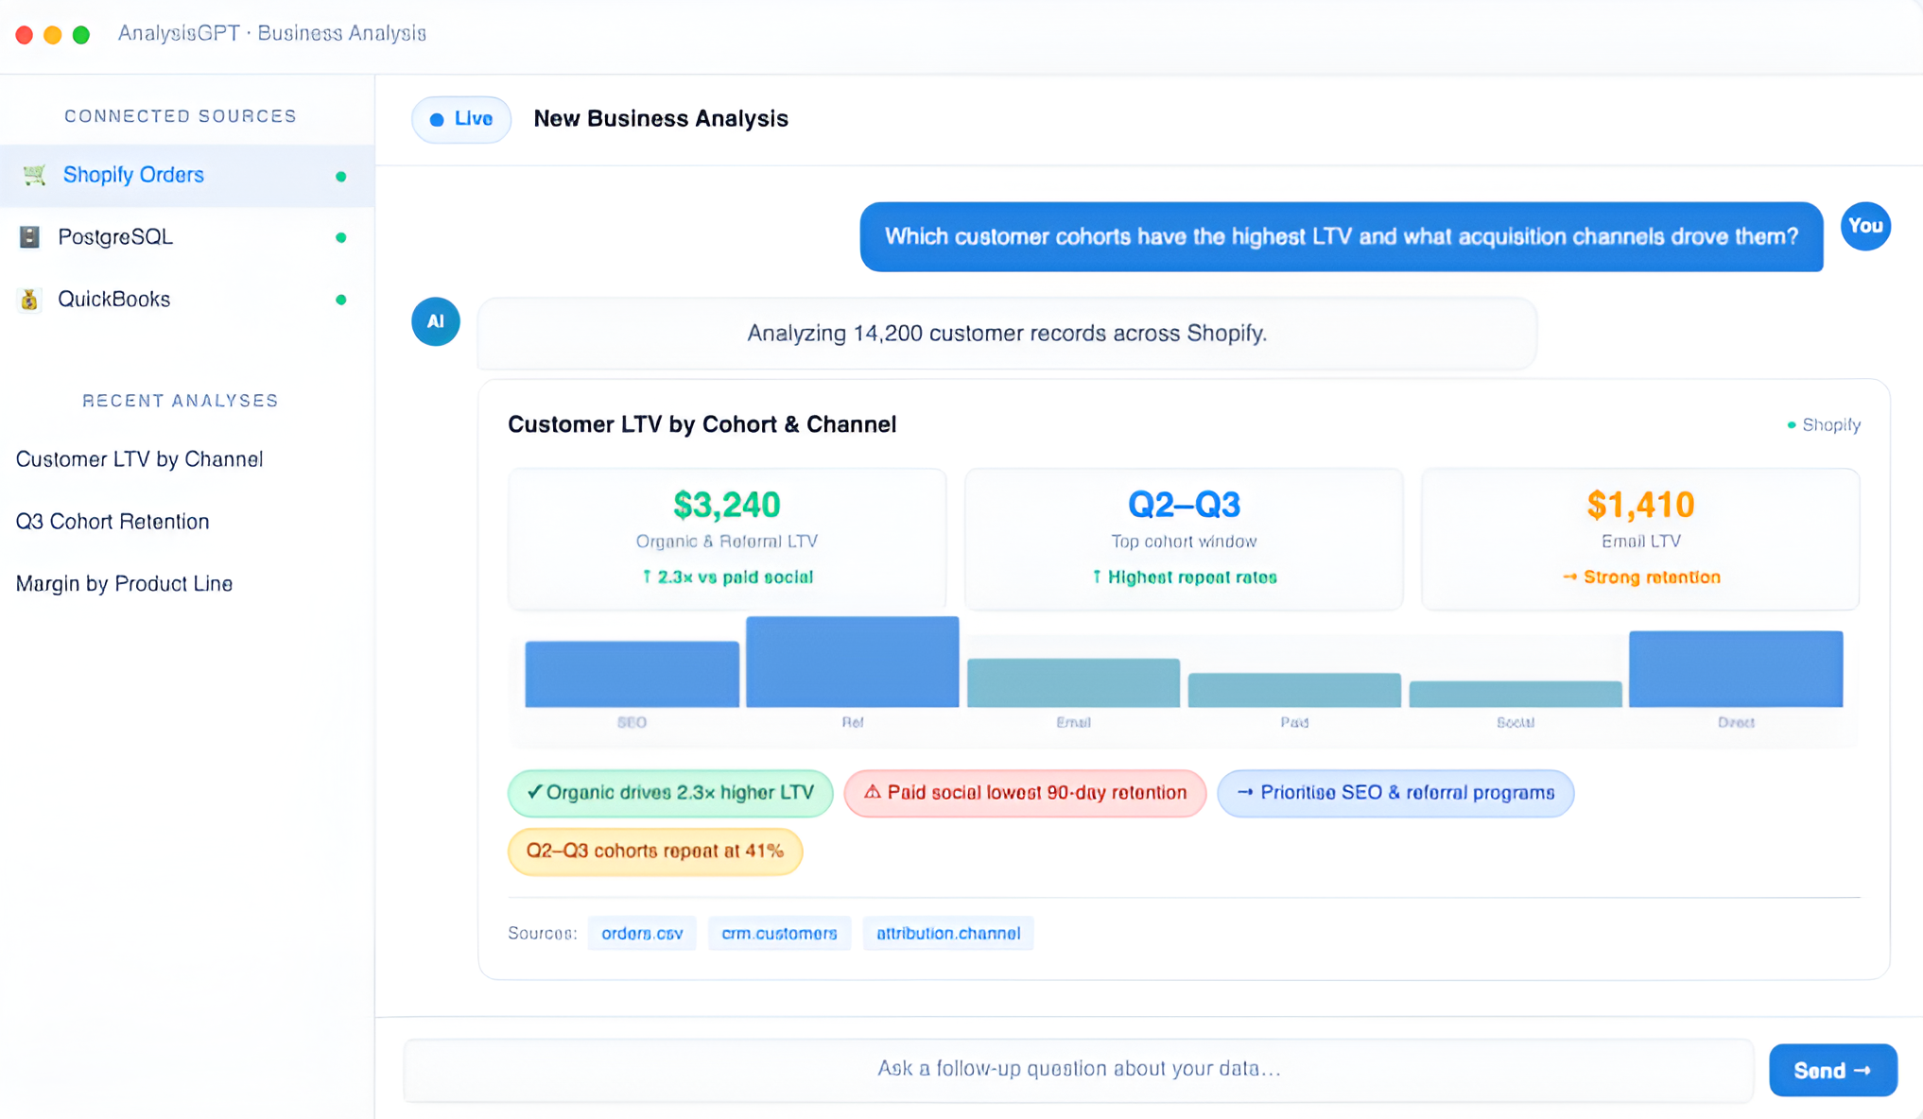Click the PostgreSQL database icon

[x=31, y=237]
